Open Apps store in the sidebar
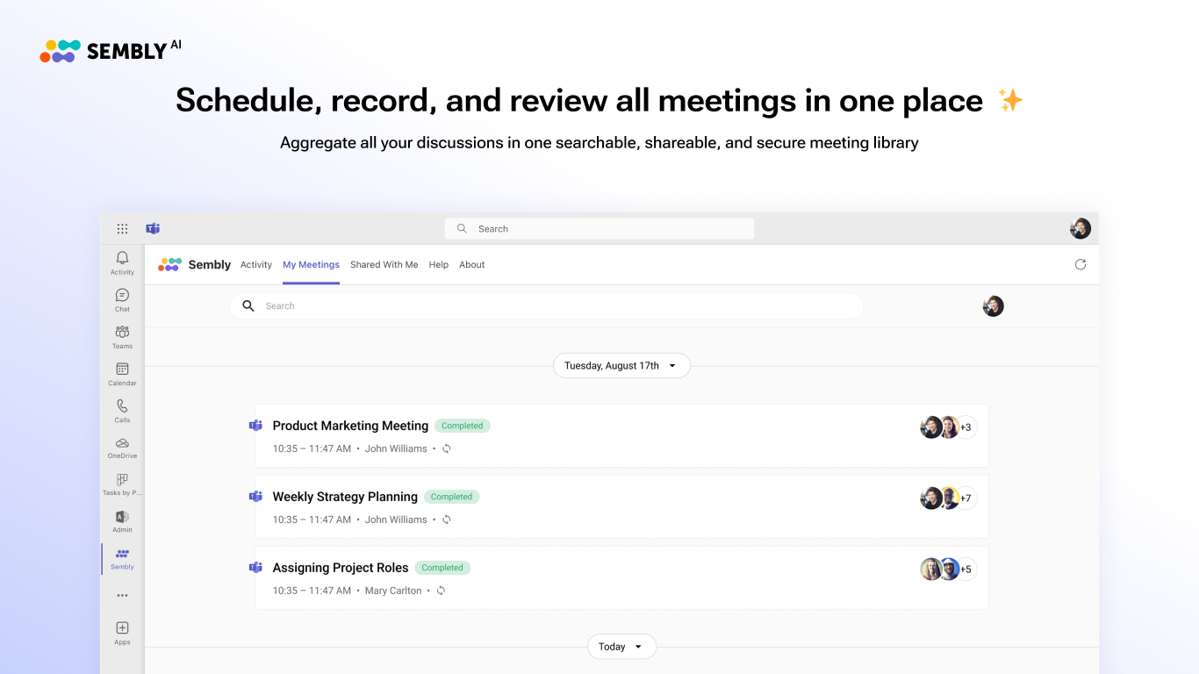Image resolution: width=1199 pixels, height=674 pixels. point(122,633)
